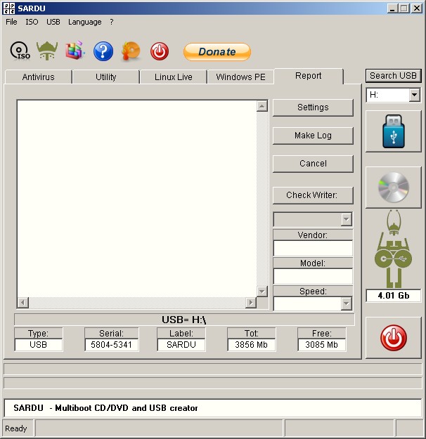This screenshot has width=426, height=439.
Task: Click the silver CD disc button
Action: tap(394, 188)
